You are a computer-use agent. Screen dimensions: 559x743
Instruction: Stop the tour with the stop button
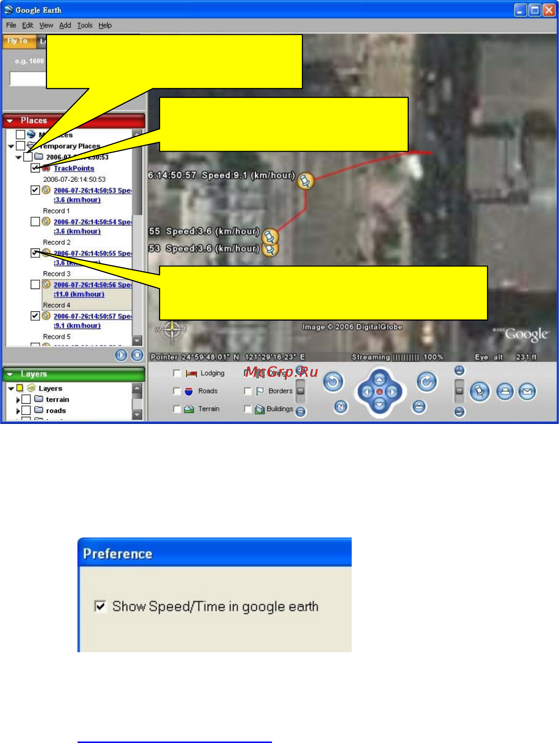point(137,355)
